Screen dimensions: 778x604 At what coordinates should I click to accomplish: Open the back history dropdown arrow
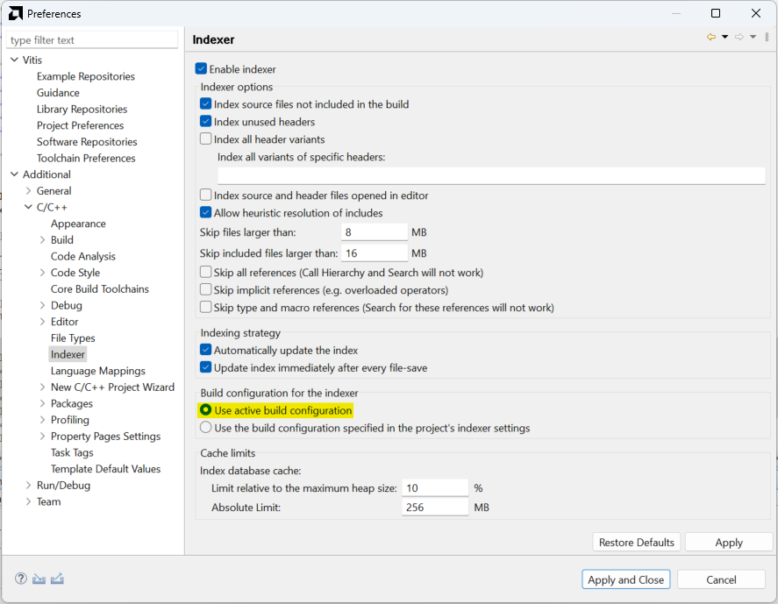724,37
